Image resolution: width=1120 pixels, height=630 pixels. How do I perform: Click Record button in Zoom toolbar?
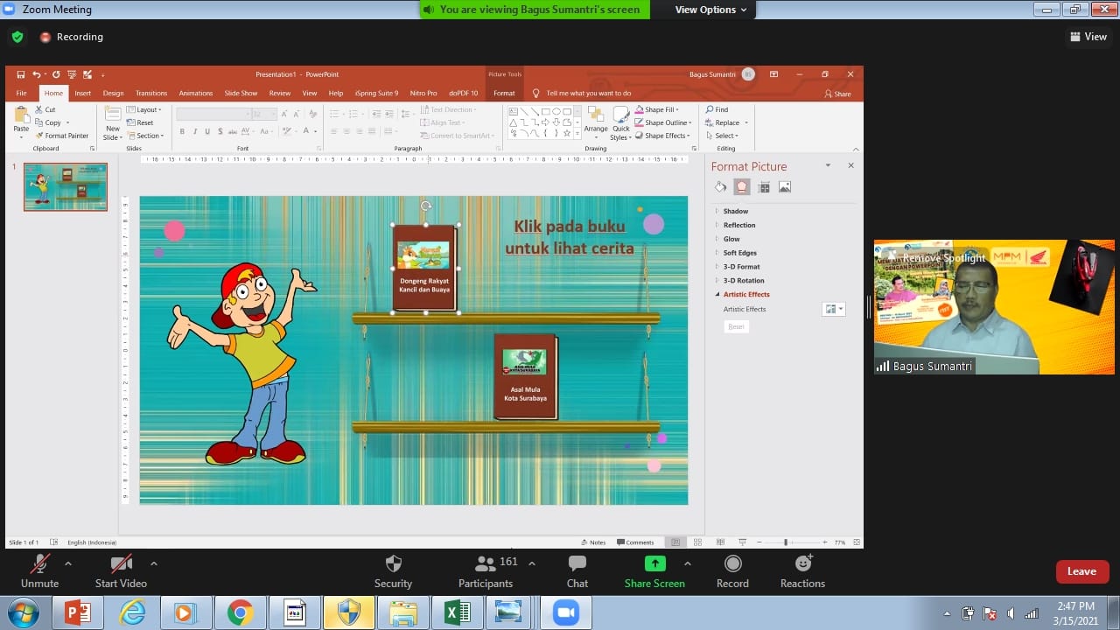[x=732, y=572]
